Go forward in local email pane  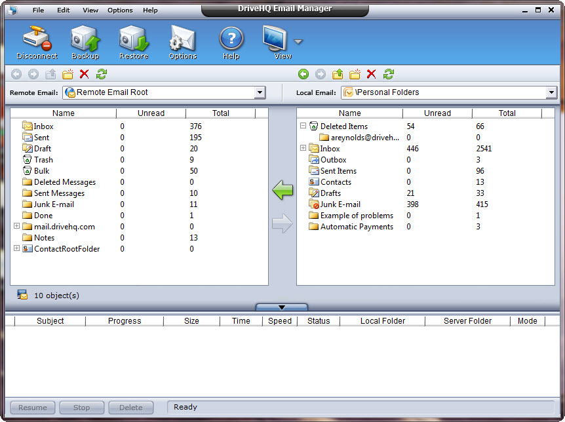point(321,74)
